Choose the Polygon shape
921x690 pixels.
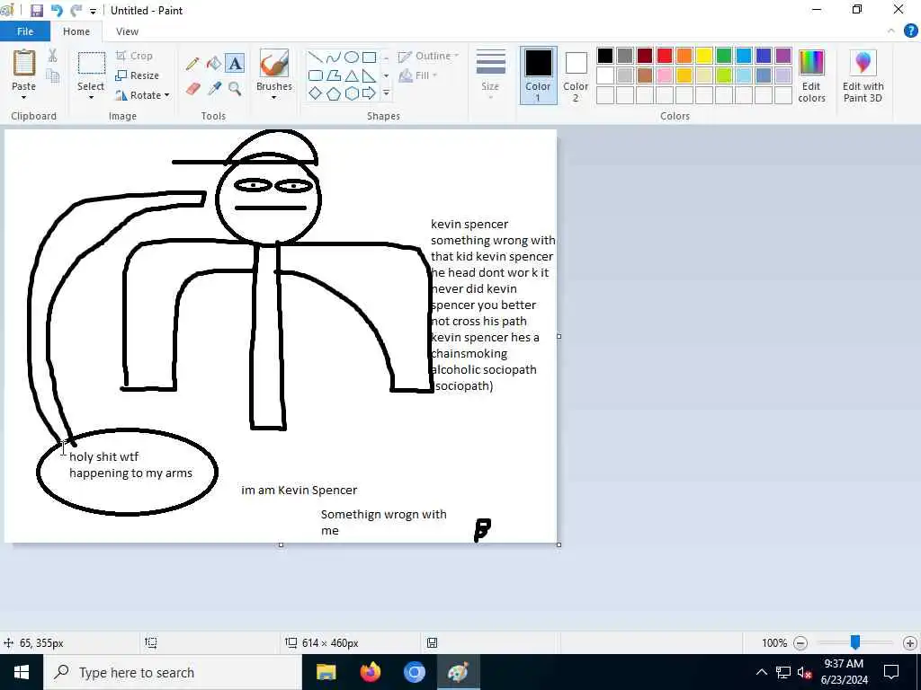click(x=334, y=75)
